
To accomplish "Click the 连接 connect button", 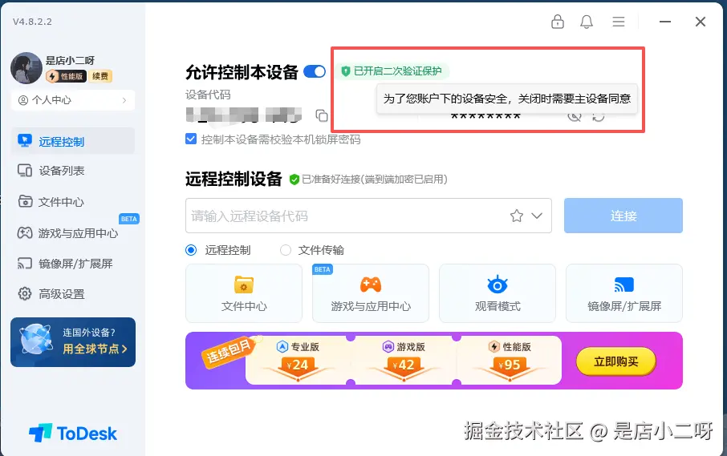I will [x=623, y=216].
